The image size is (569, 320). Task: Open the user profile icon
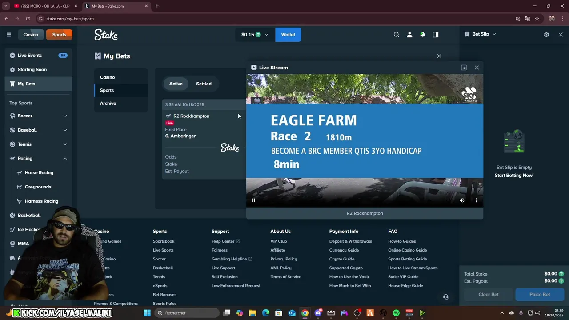coord(409,35)
